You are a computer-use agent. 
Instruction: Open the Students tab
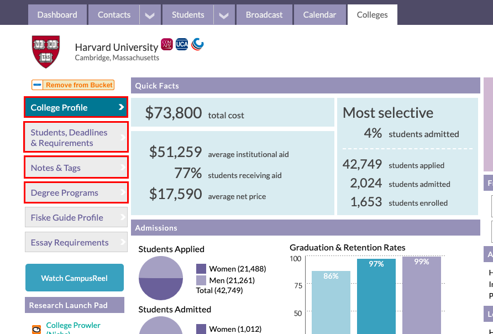tap(188, 15)
